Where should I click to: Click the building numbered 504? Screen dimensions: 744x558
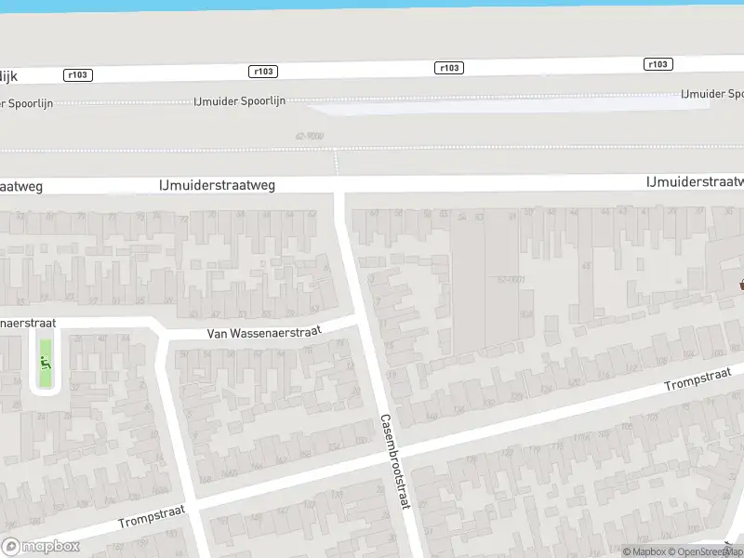(x=526, y=315)
